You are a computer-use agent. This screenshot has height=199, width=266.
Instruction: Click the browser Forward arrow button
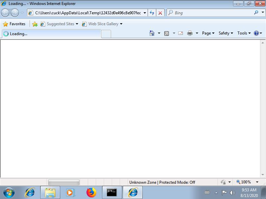pyautogui.click(x=15, y=13)
